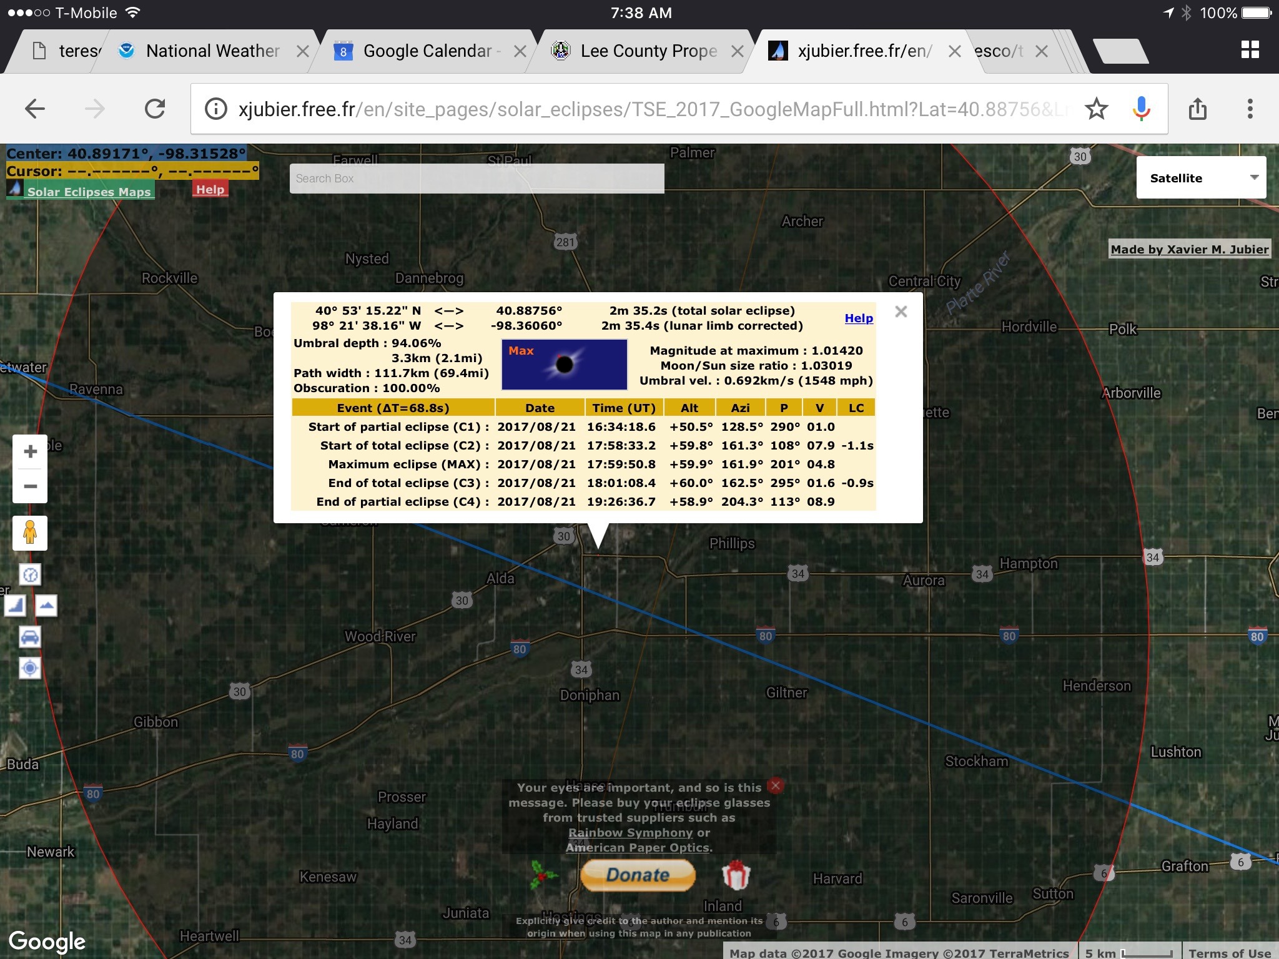Click the car traffic icon
1279x959 pixels.
(30, 637)
